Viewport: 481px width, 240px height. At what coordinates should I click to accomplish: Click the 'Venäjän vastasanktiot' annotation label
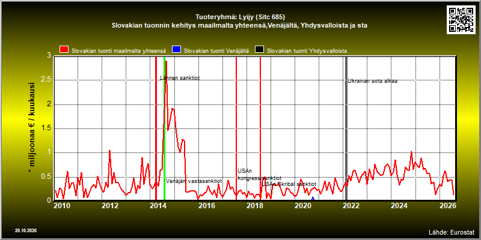[x=194, y=181]
